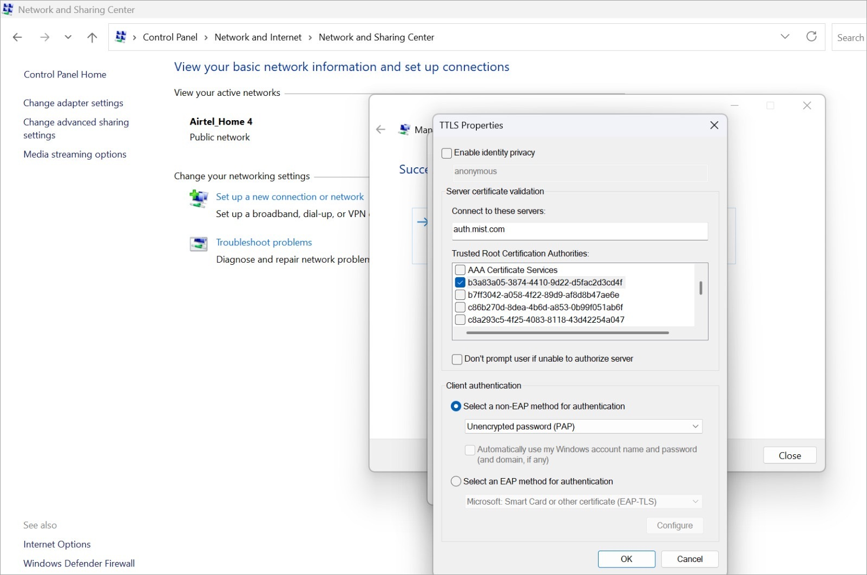Viewport: 867px width, 575px height.
Task: Open the Unencrypted password (PAP) dropdown
Action: (583, 427)
